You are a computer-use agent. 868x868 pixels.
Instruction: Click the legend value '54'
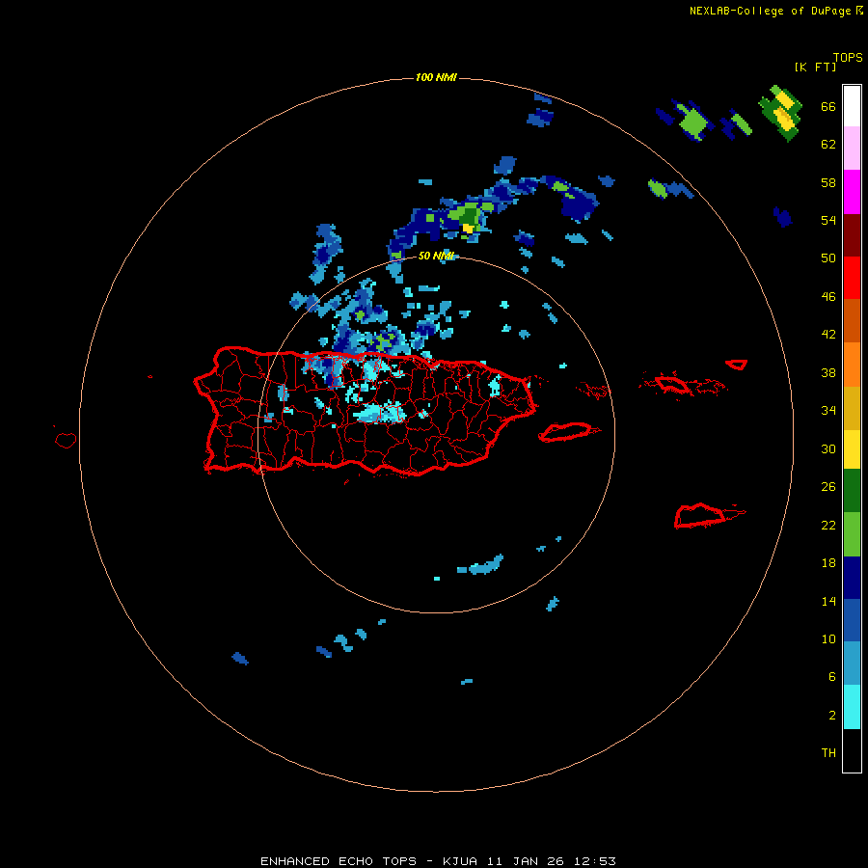[x=828, y=220]
